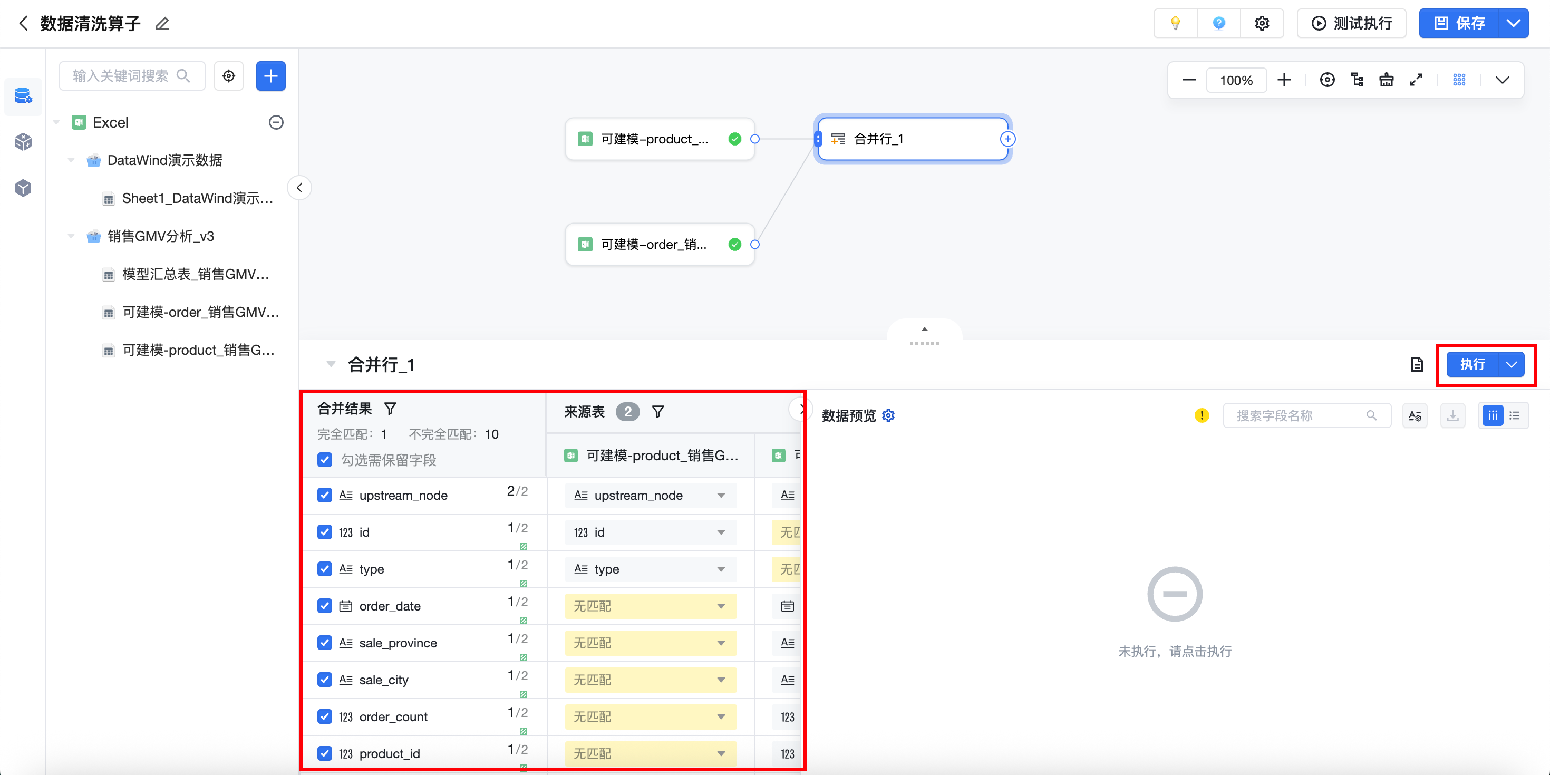
Task: Open settings gear in top toolbar
Action: click(1262, 24)
